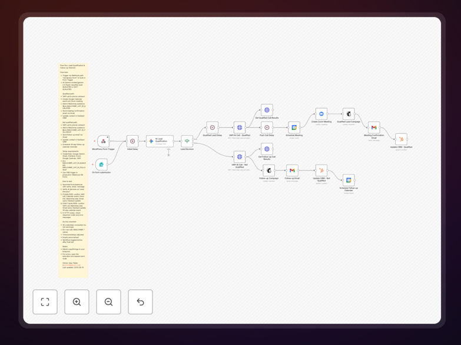The image size is (461, 345).
Task: Select the VAPI AI Call - Not Qualified node
Action: (240, 157)
